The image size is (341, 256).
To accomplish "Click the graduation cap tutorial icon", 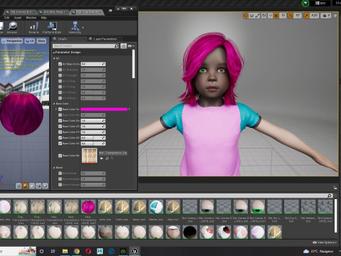I will pyautogui.click(x=110, y=11).
